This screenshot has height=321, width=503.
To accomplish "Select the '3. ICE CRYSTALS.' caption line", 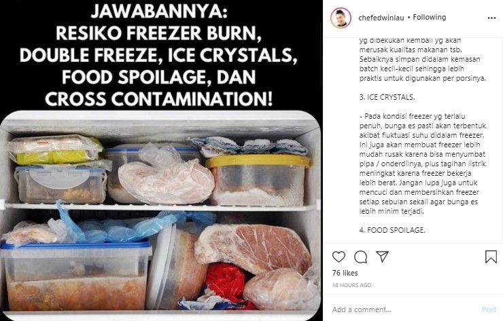I will pos(387,97).
